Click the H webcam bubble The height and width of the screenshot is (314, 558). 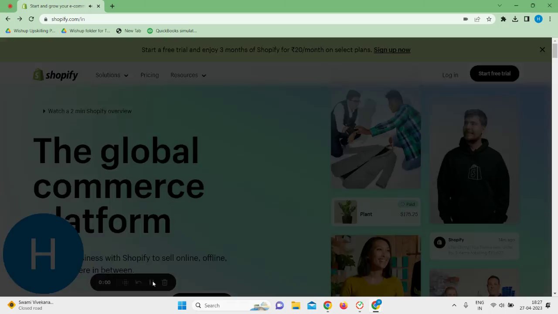tap(43, 254)
